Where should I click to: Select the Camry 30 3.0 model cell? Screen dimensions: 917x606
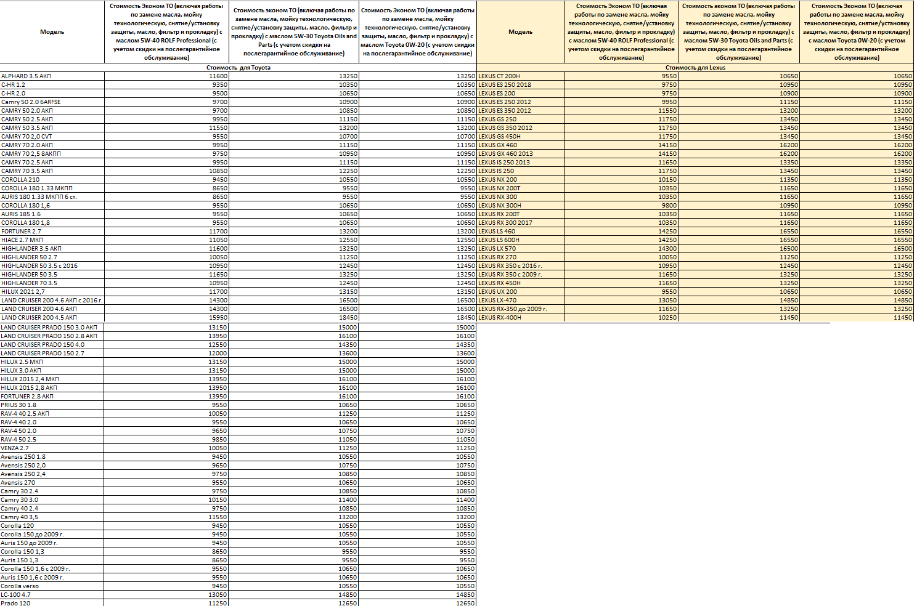(x=52, y=500)
